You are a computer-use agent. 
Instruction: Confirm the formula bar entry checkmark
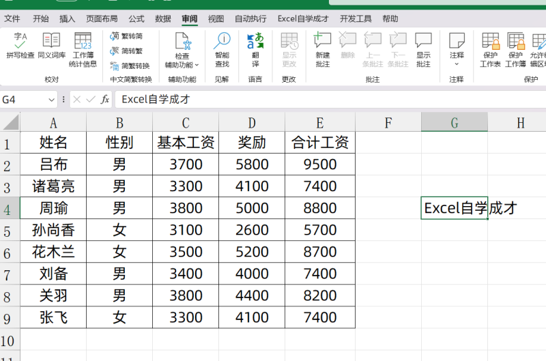91,100
